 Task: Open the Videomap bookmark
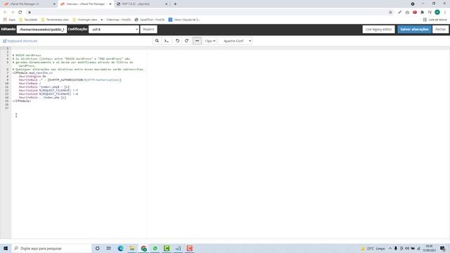pos(115,20)
